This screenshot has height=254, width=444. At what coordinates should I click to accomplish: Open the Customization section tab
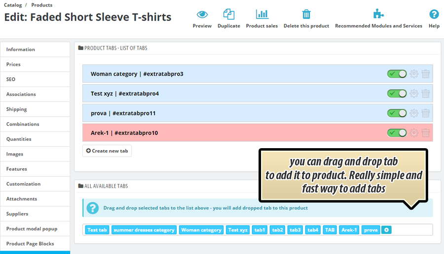35,184
